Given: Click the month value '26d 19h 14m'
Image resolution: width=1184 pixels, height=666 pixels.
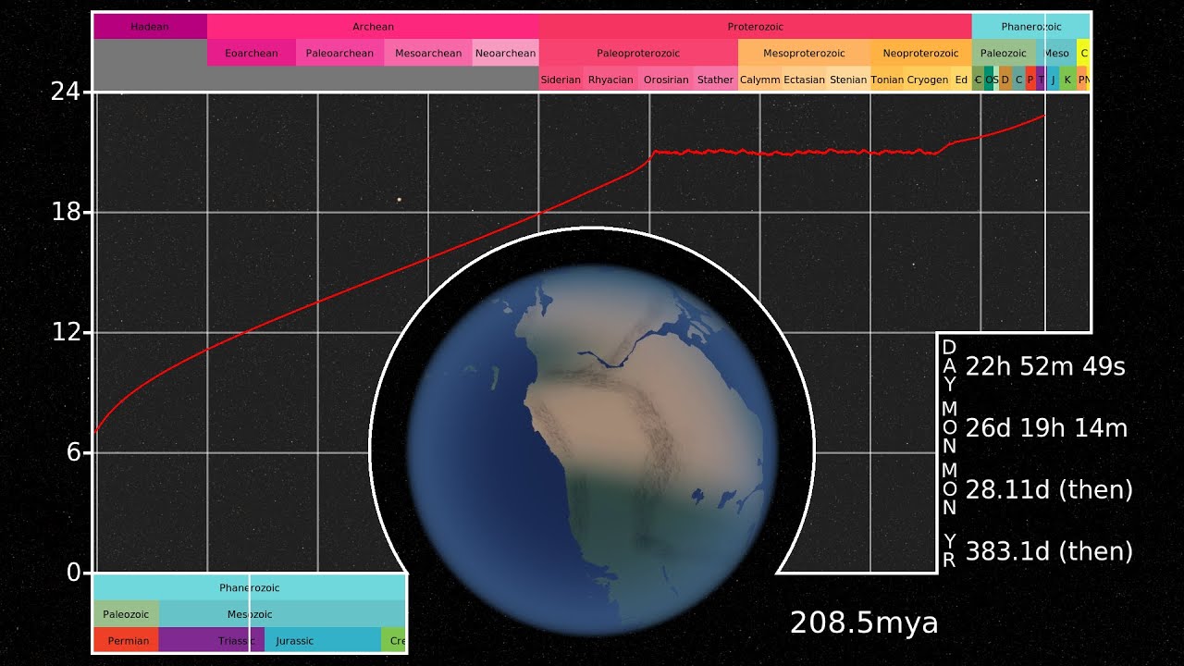Looking at the screenshot, I should point(1046,428).
